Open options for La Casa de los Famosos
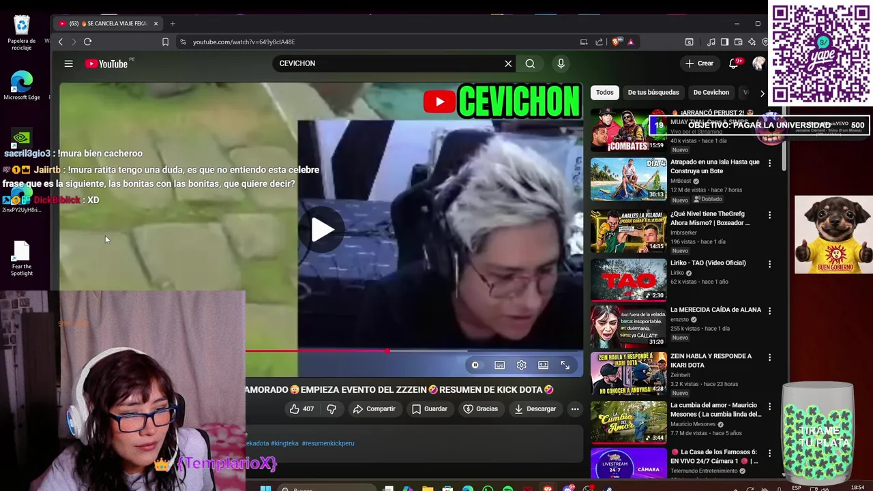Viewport: 873px width, 491px height. (769, 453)
